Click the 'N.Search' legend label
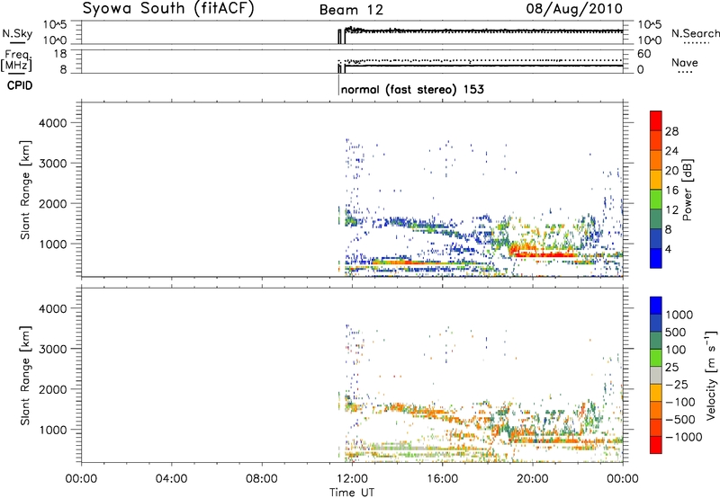Viewport: 720px width, 498px height. pyautogui.click(x=696, y=33)
